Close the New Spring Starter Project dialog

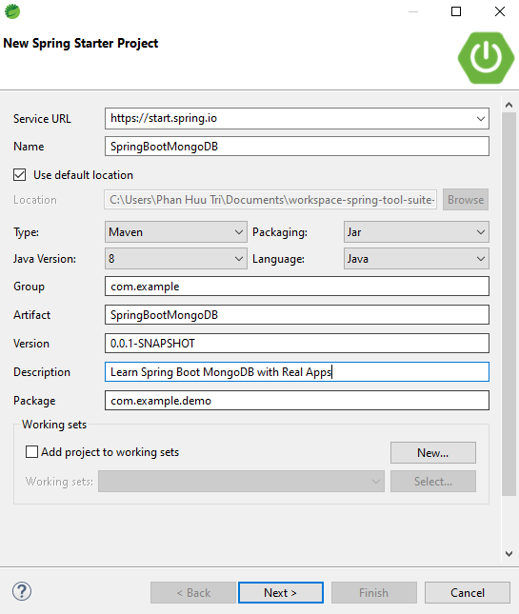pyautogui.click(x=500, y=11)
